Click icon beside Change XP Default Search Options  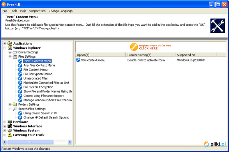[20, 117]
